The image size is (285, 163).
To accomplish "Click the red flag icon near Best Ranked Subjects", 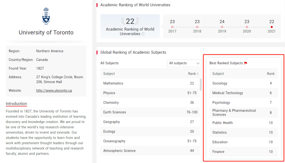I will click(x=246, y=63).
